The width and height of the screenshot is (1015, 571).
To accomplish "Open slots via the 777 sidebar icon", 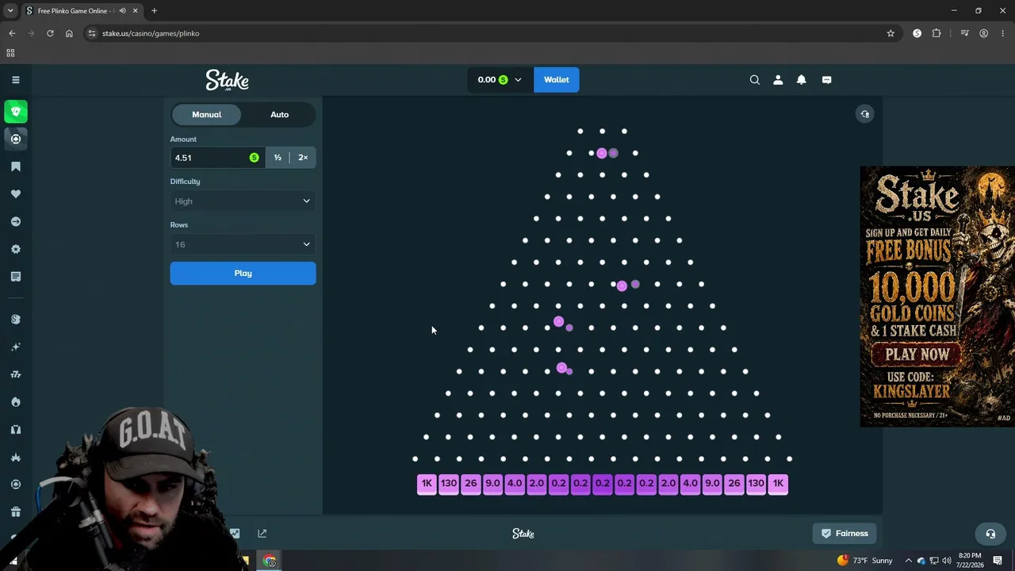I will (16, 374).
